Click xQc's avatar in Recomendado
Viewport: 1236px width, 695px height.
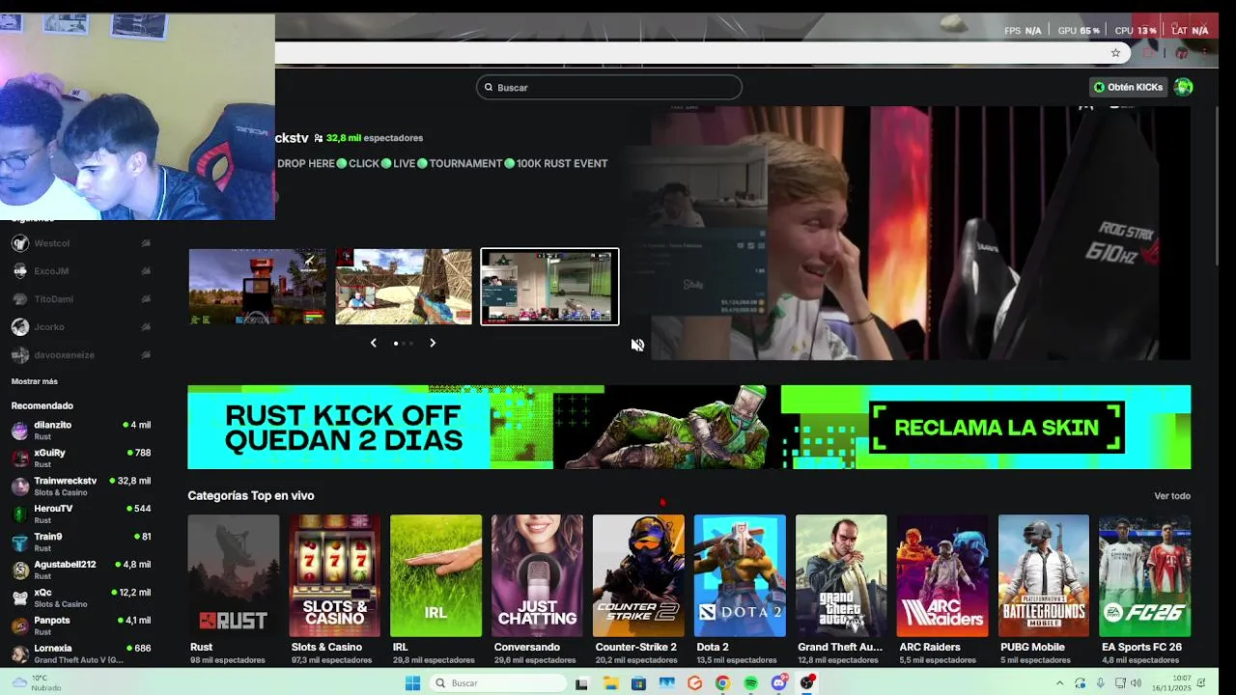click(19, 598)
